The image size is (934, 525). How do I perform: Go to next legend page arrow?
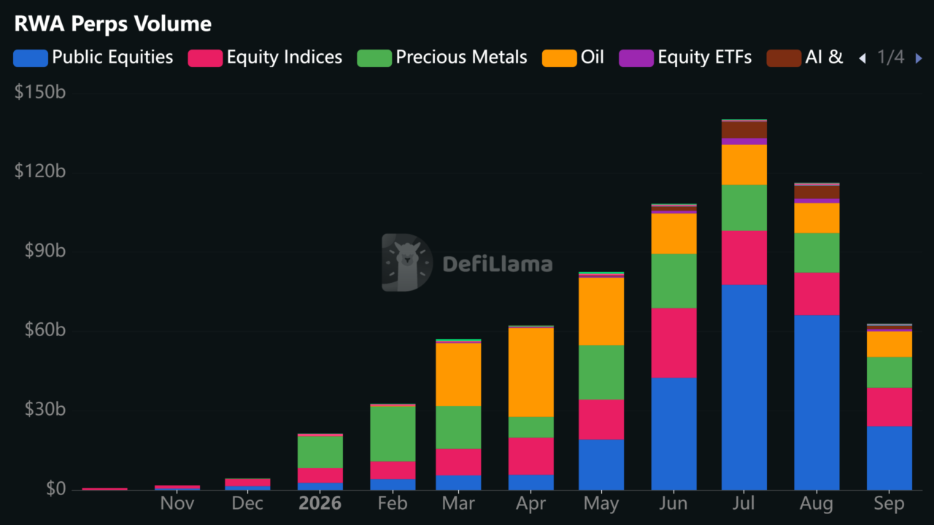coord(919,58)
